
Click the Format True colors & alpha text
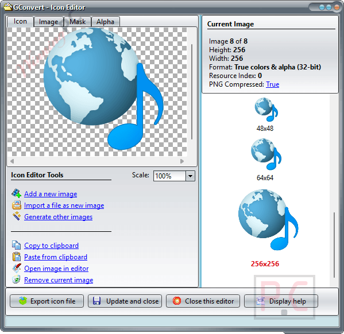point(265,67)
